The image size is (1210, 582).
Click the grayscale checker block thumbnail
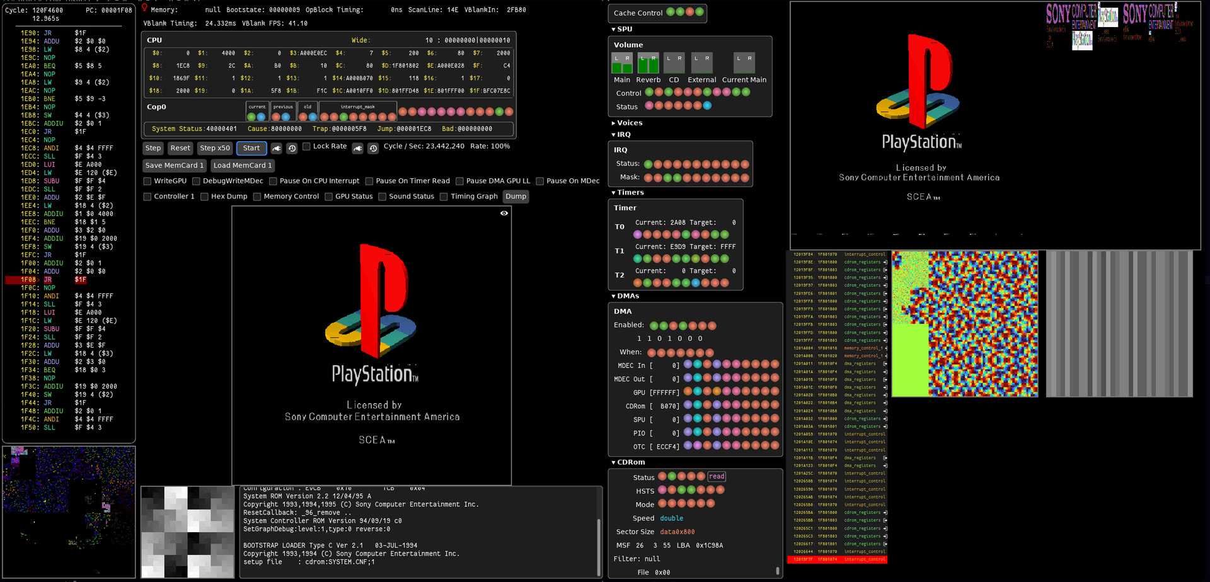[188, 532]
